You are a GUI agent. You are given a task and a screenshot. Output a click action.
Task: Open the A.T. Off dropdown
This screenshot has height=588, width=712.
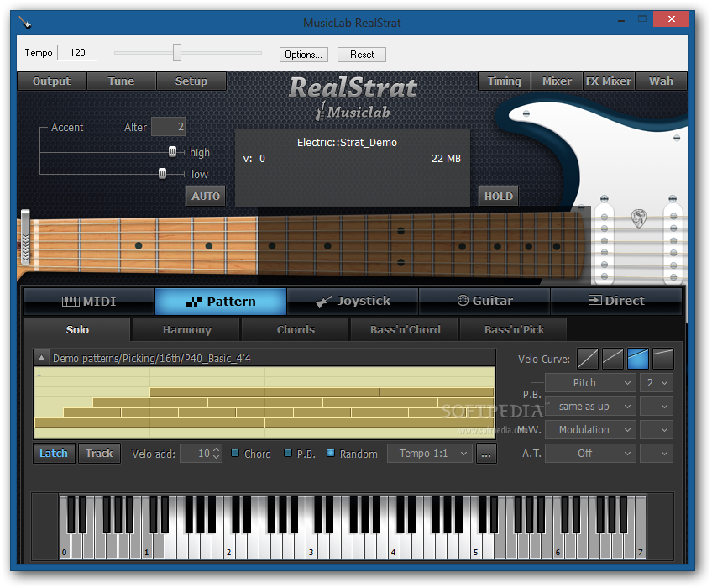(x=590, y=454)
